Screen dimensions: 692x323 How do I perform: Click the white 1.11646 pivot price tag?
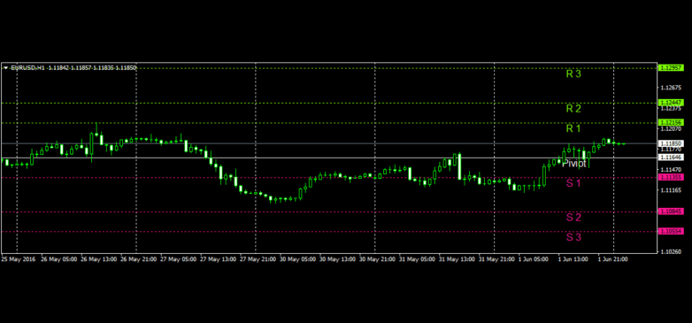(x=671, y=158)
